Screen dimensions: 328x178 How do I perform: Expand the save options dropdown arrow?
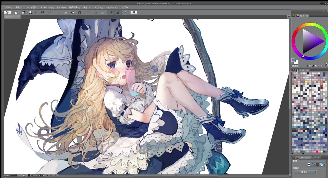pyautogui.click(x=36, y=12)
